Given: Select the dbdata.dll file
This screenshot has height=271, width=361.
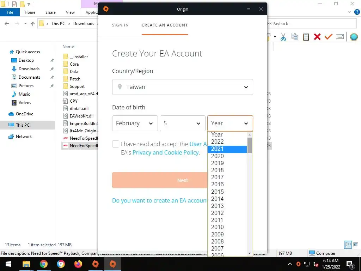Looking at the screenshot, I should pyautogui.click(x=79, y=109).
